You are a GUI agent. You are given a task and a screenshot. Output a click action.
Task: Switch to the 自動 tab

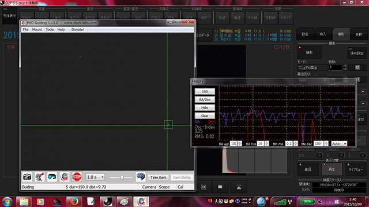coord(359,34)
